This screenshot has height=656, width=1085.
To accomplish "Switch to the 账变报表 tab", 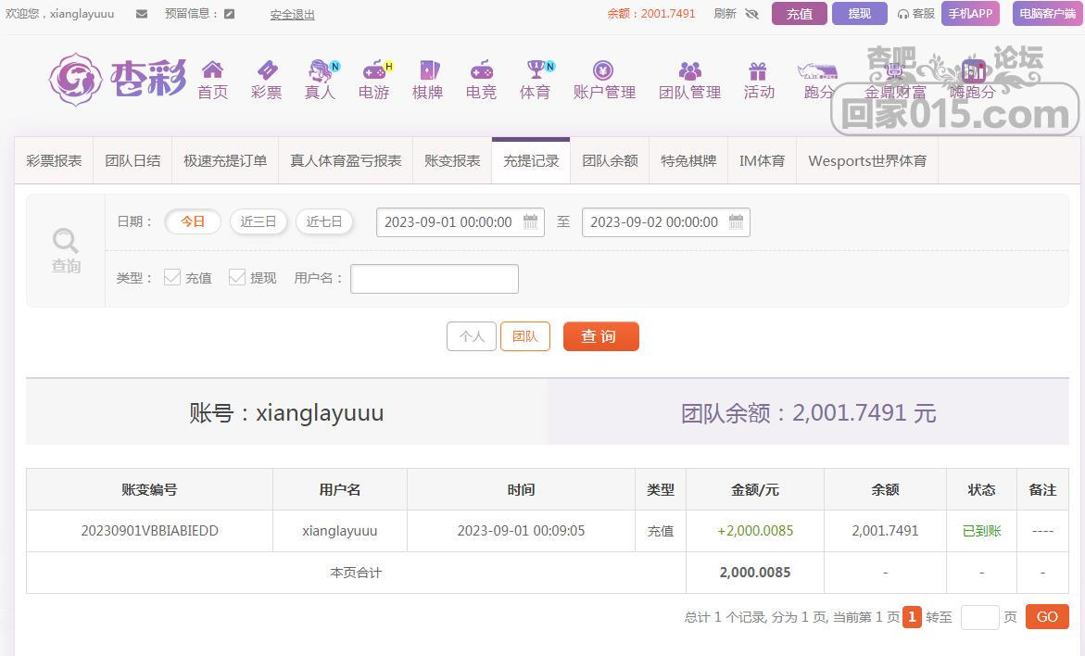I will (452, 160).
